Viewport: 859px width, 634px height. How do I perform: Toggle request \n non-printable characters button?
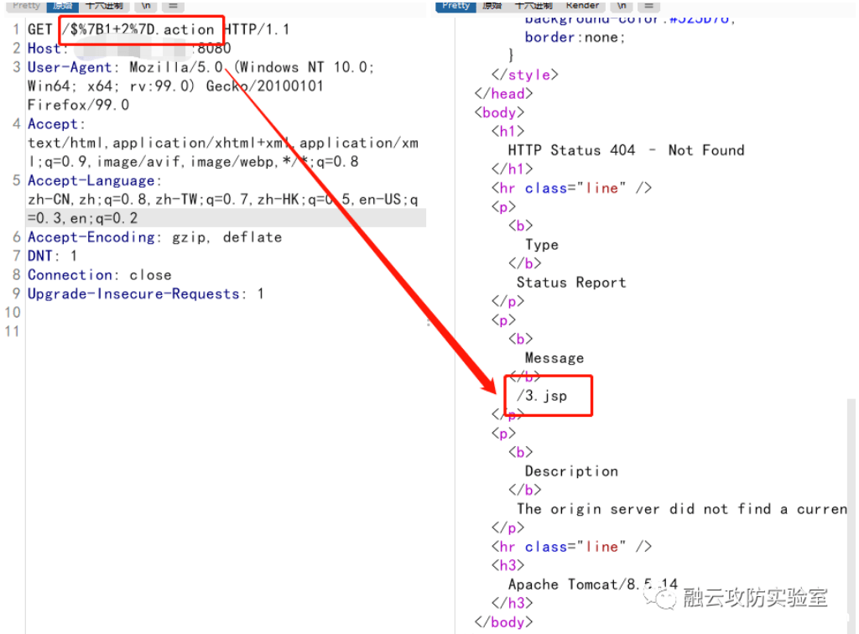click(x=146, y=6)
